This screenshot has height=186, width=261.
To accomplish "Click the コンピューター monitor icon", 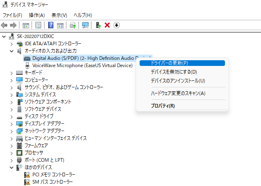I will click(x=19, y=80).
